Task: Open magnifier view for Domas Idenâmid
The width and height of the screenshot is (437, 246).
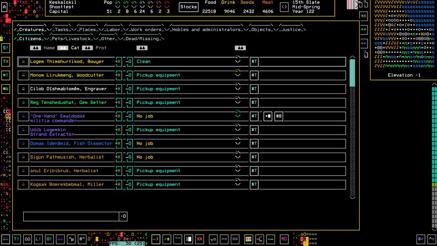Action: point(129,143)
